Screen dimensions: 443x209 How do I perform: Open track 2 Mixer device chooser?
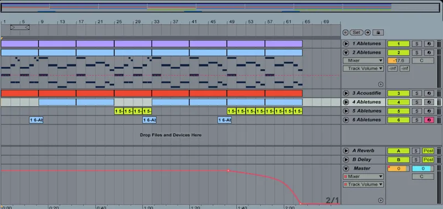[363, 61]
